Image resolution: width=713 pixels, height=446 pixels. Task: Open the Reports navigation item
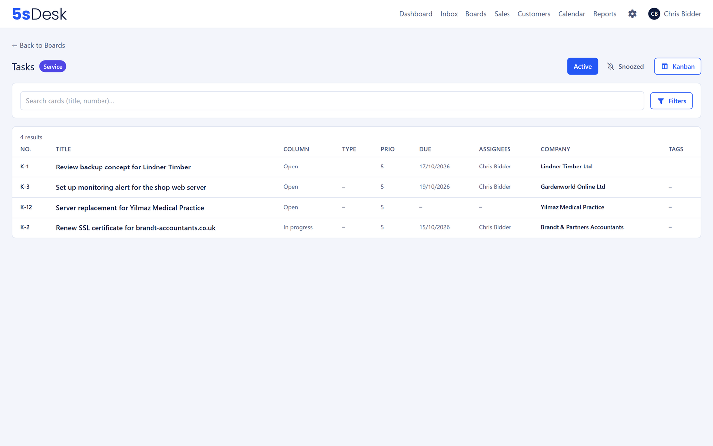point(605,14)
